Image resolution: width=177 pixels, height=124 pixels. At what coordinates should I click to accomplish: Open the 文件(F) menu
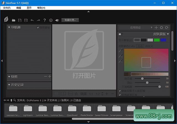coord(7,8)
